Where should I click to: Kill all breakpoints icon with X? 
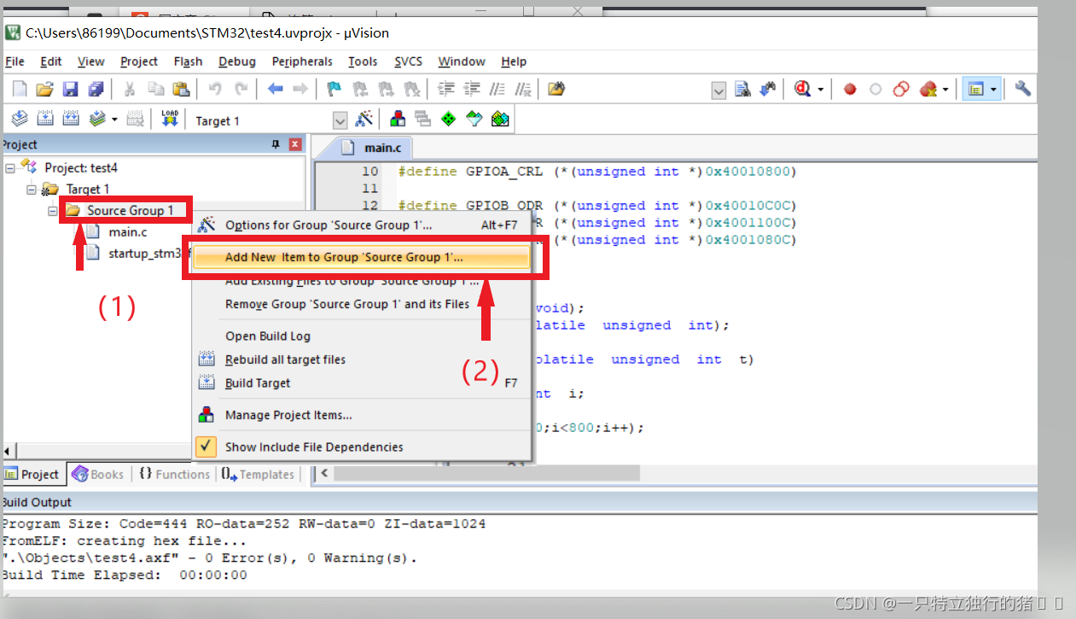pos(928,89)
